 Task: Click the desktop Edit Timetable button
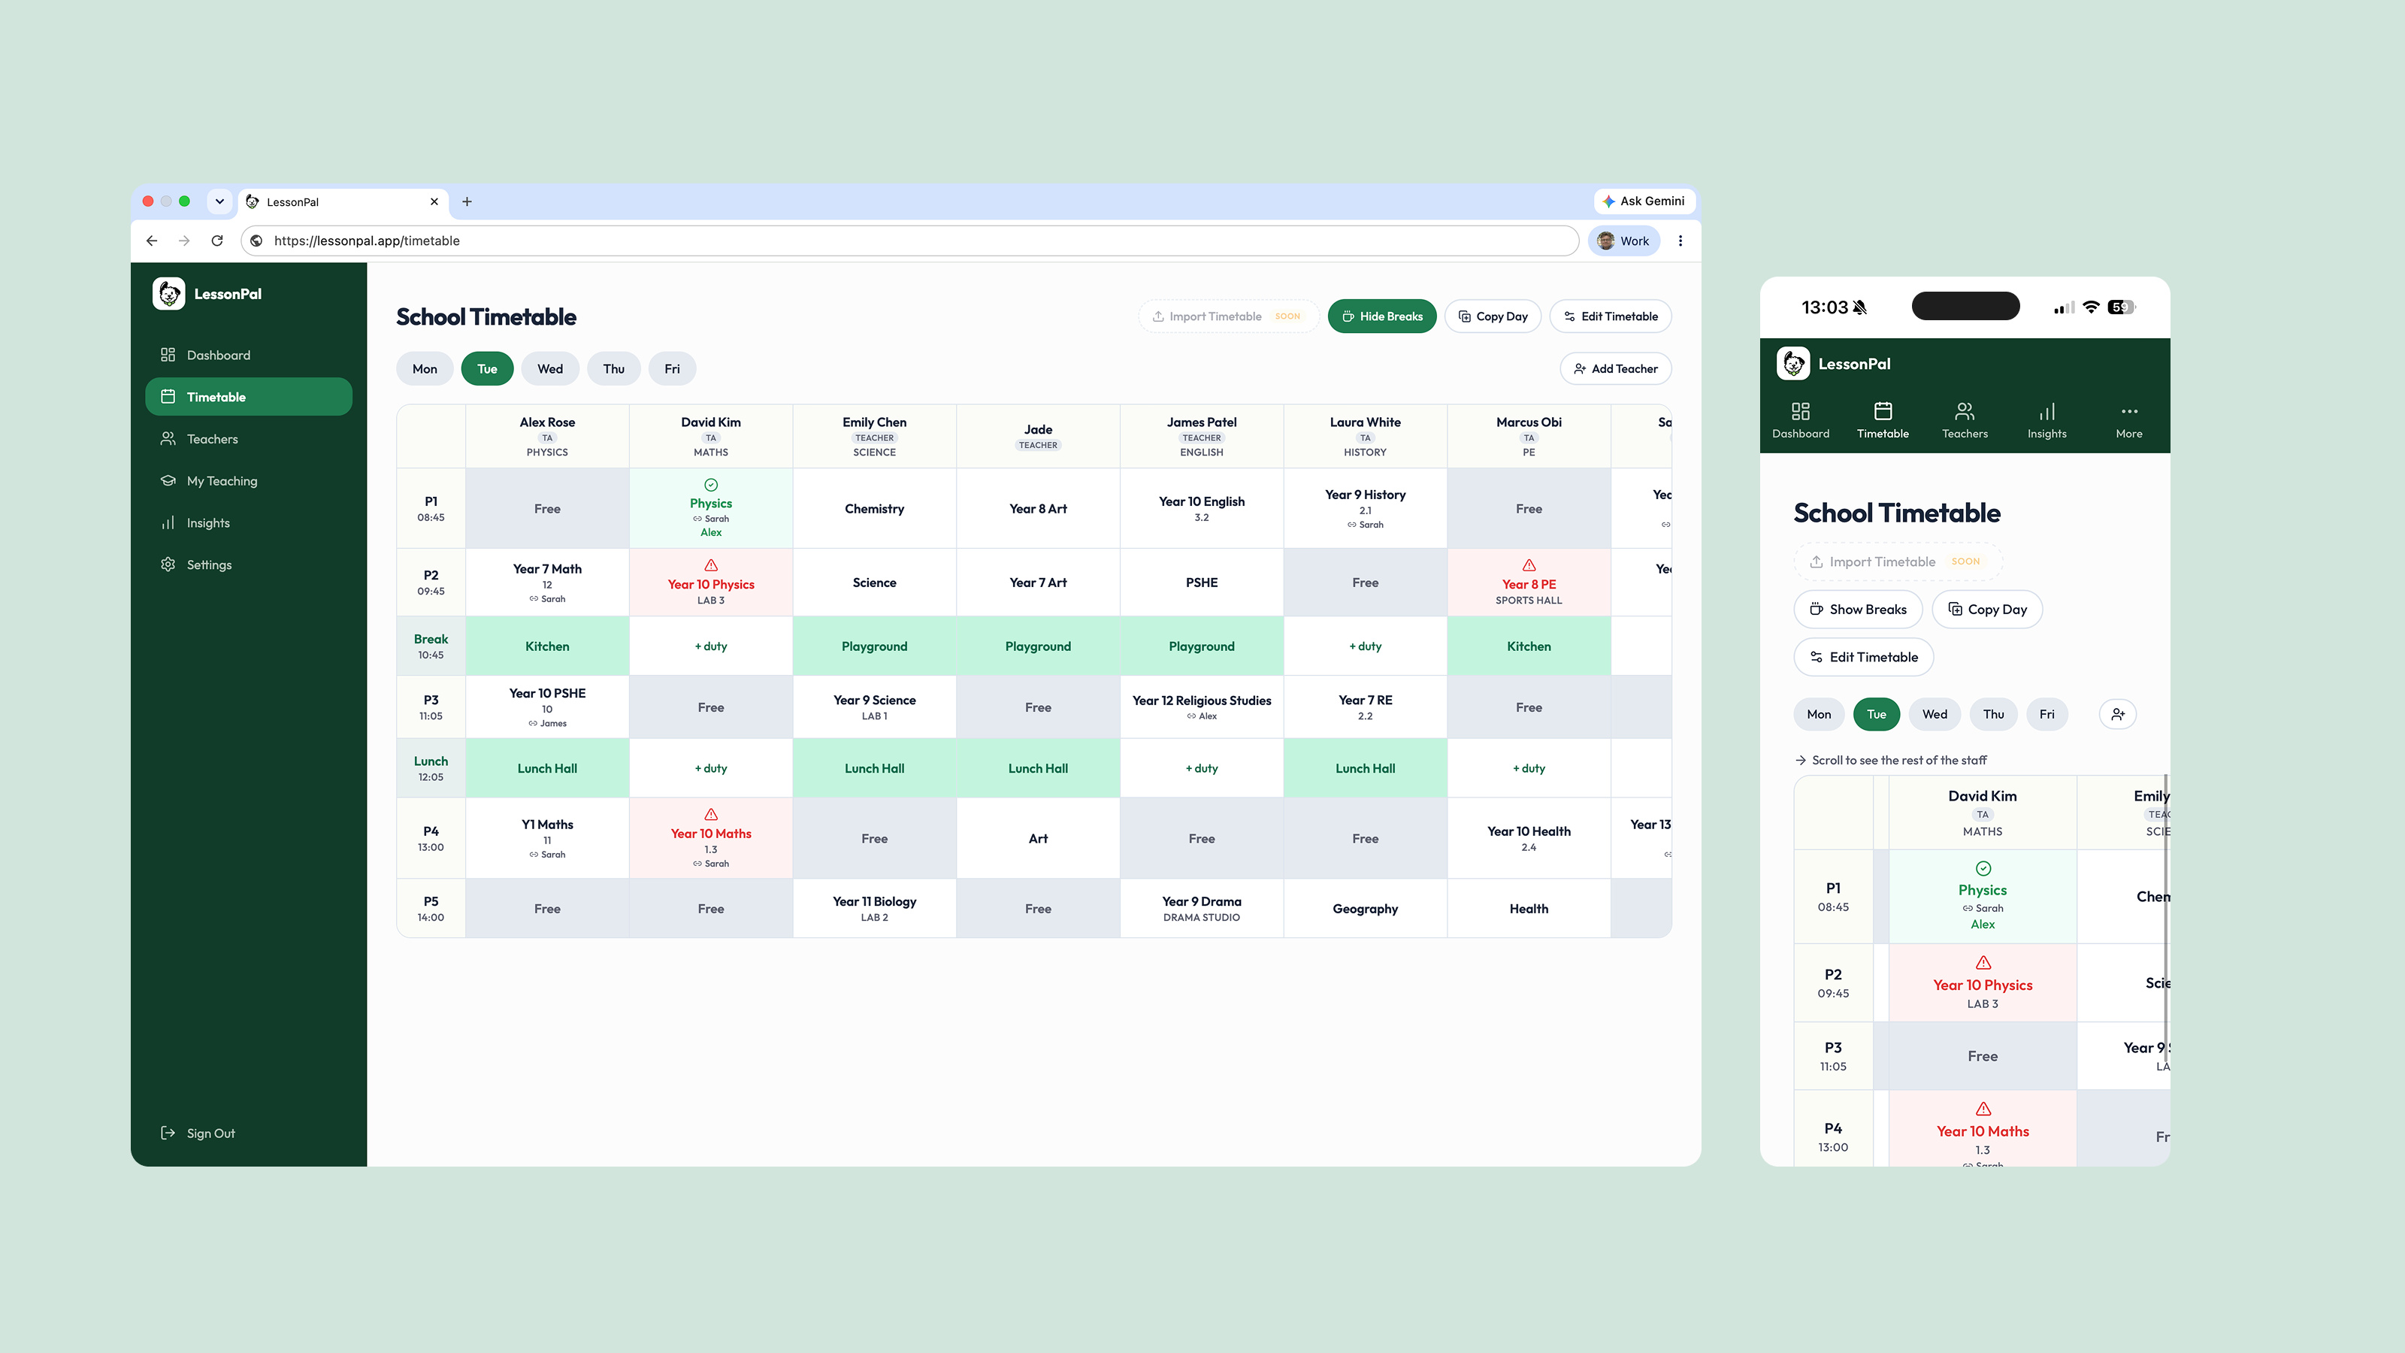[1611, 316]
